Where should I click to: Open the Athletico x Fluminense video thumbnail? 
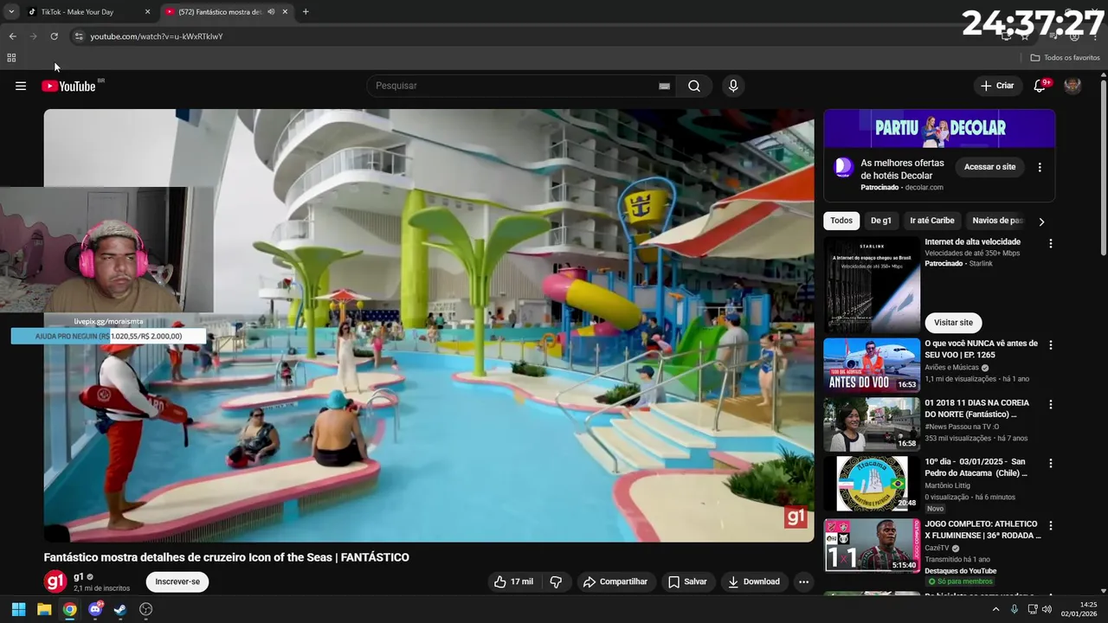click(x=872, y=545)
